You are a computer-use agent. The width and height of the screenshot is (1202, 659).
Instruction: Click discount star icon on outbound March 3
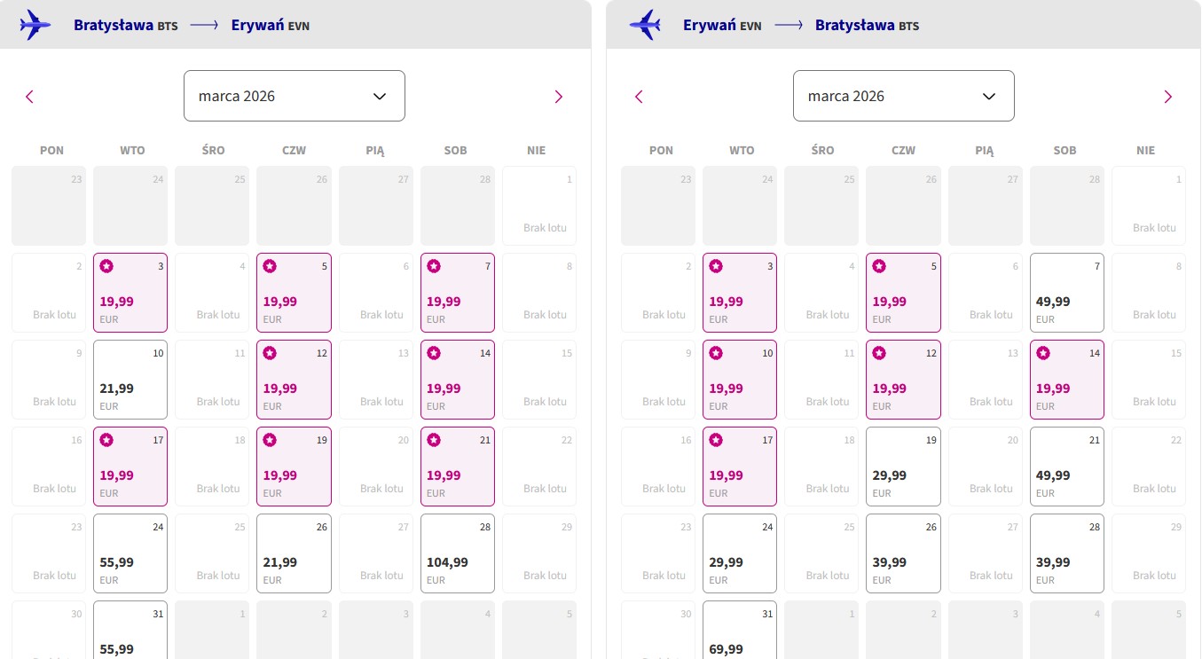pyautogui.click(x=106, y=266)
